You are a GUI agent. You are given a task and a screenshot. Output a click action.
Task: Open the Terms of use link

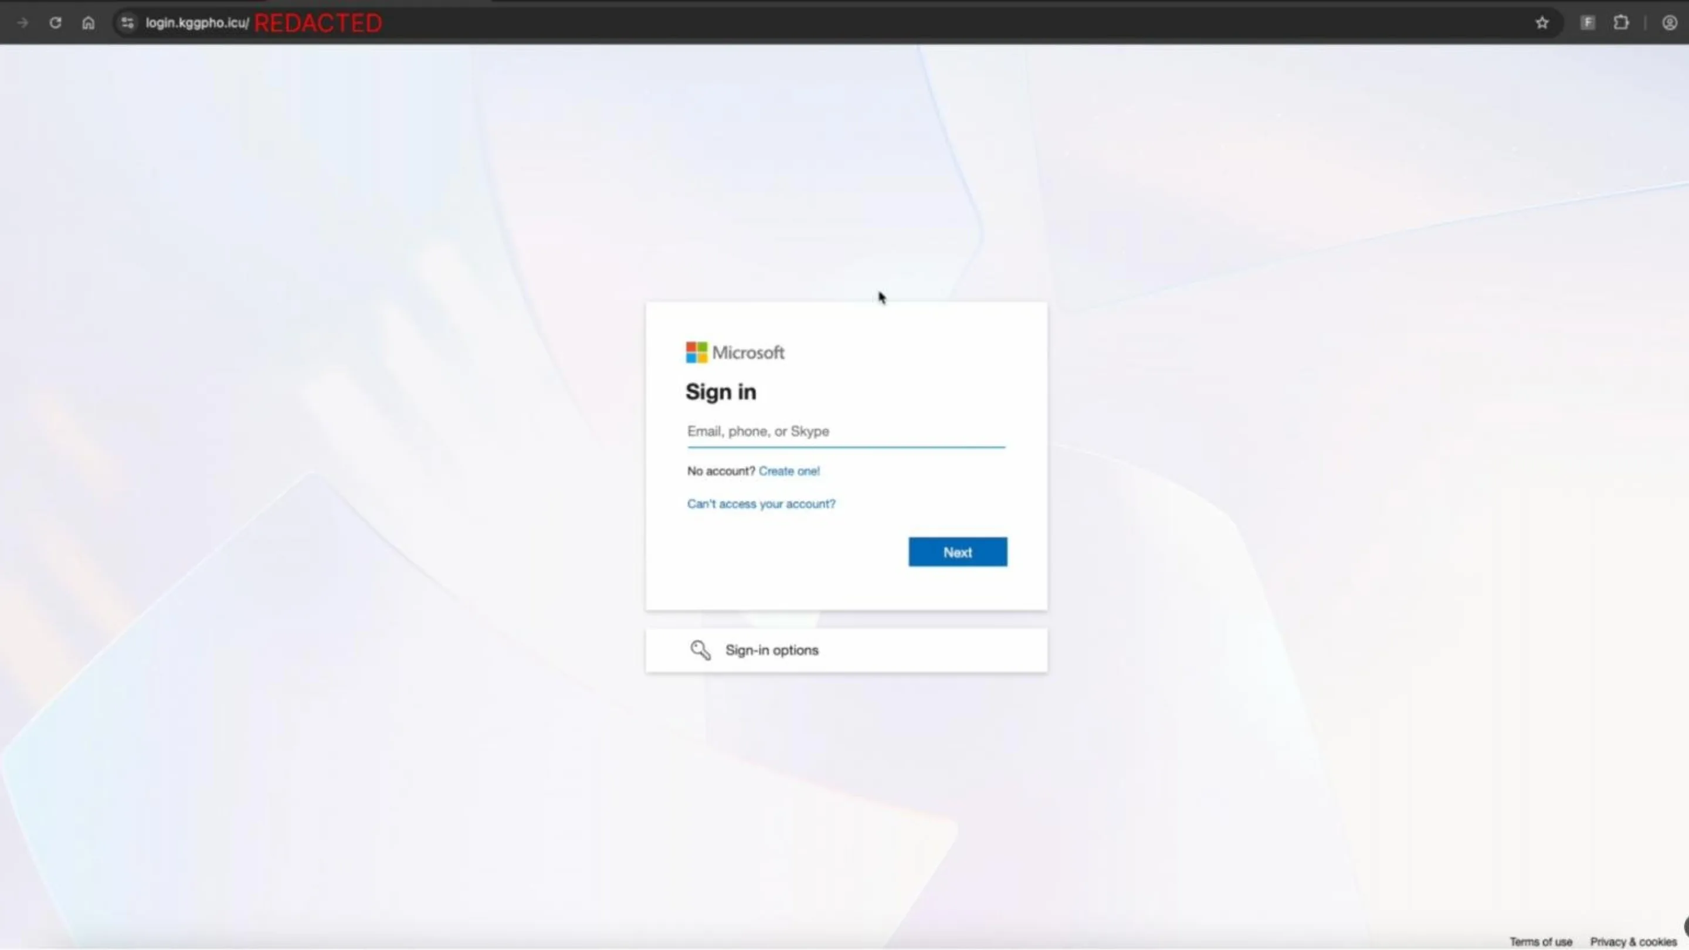click(x=1540, y=941)
